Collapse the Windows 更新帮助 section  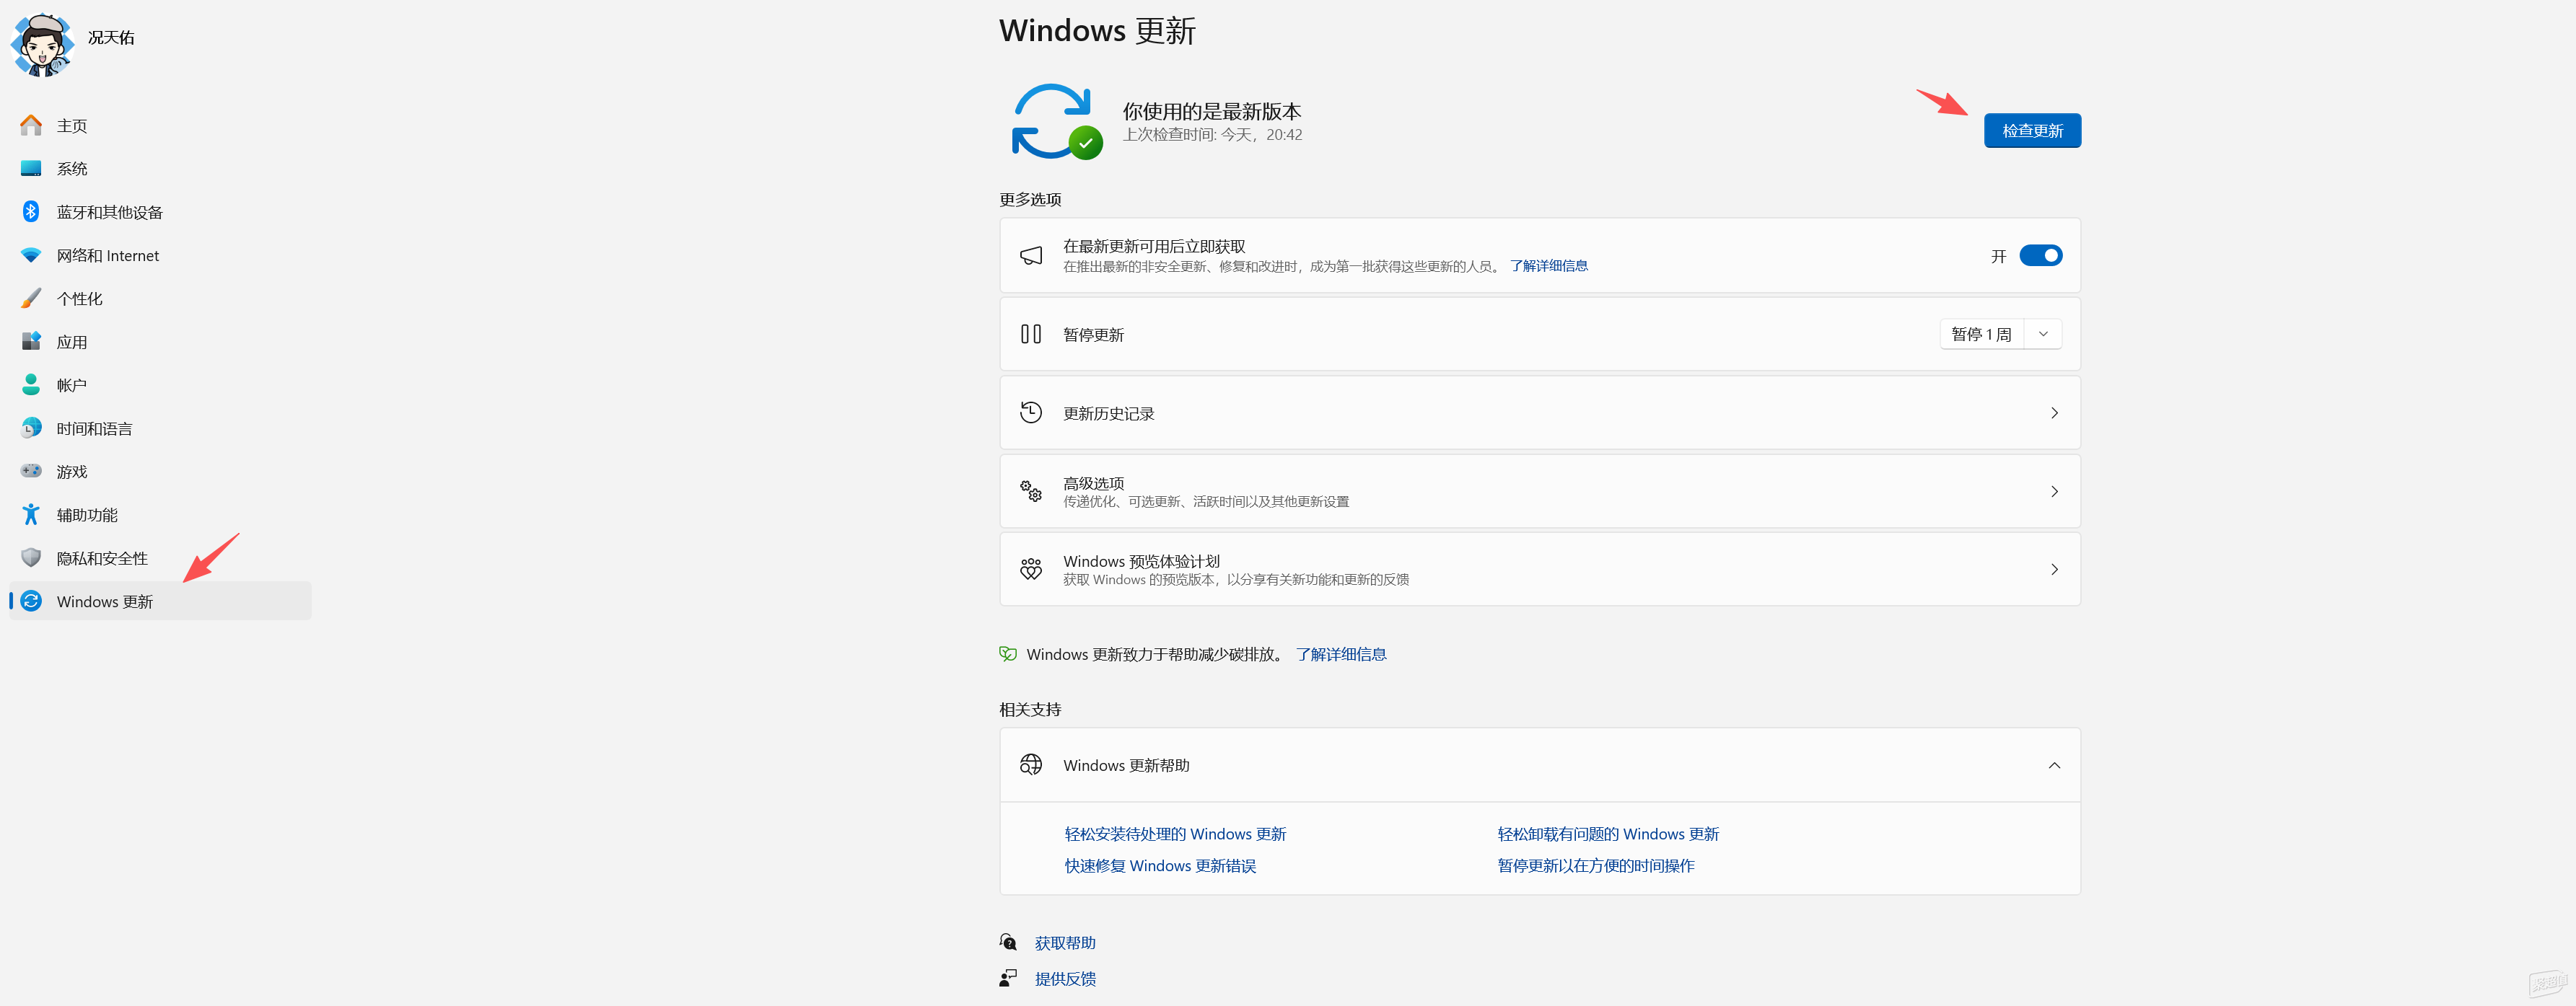click(2054, 765)
